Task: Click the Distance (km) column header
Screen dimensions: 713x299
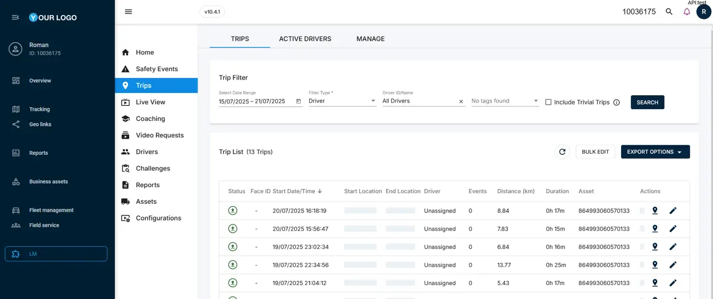Action: pyautogui.click(x=516, y=191)
